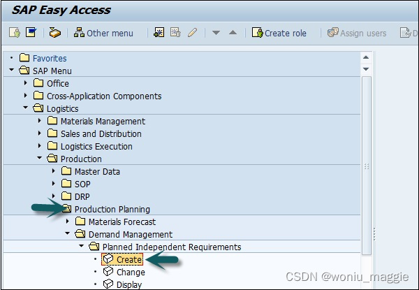Click the Display transaction cube icon

(108, 284)
